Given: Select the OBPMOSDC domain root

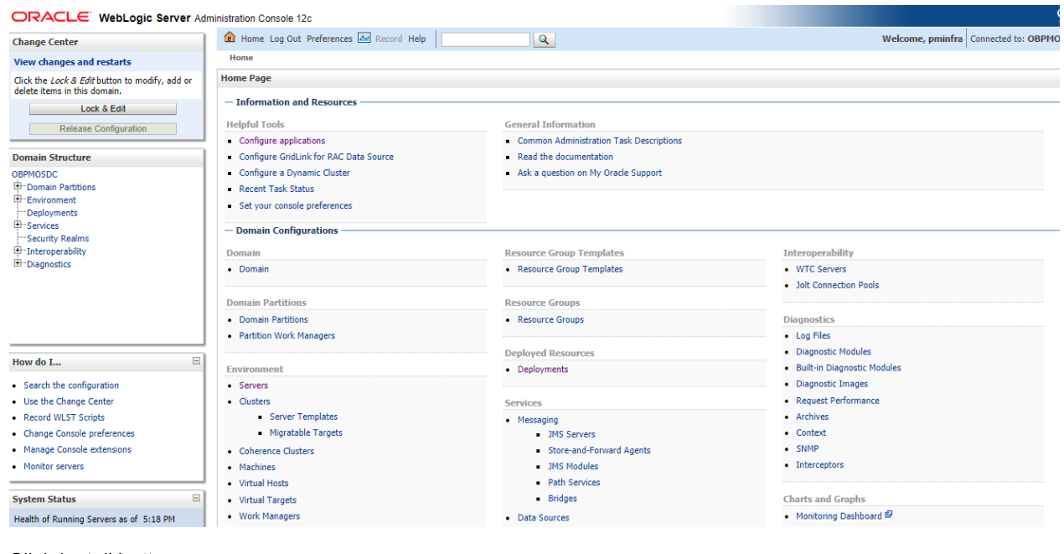Looking at the screenshot, I should pyautogui.click(x=35, y=174).
